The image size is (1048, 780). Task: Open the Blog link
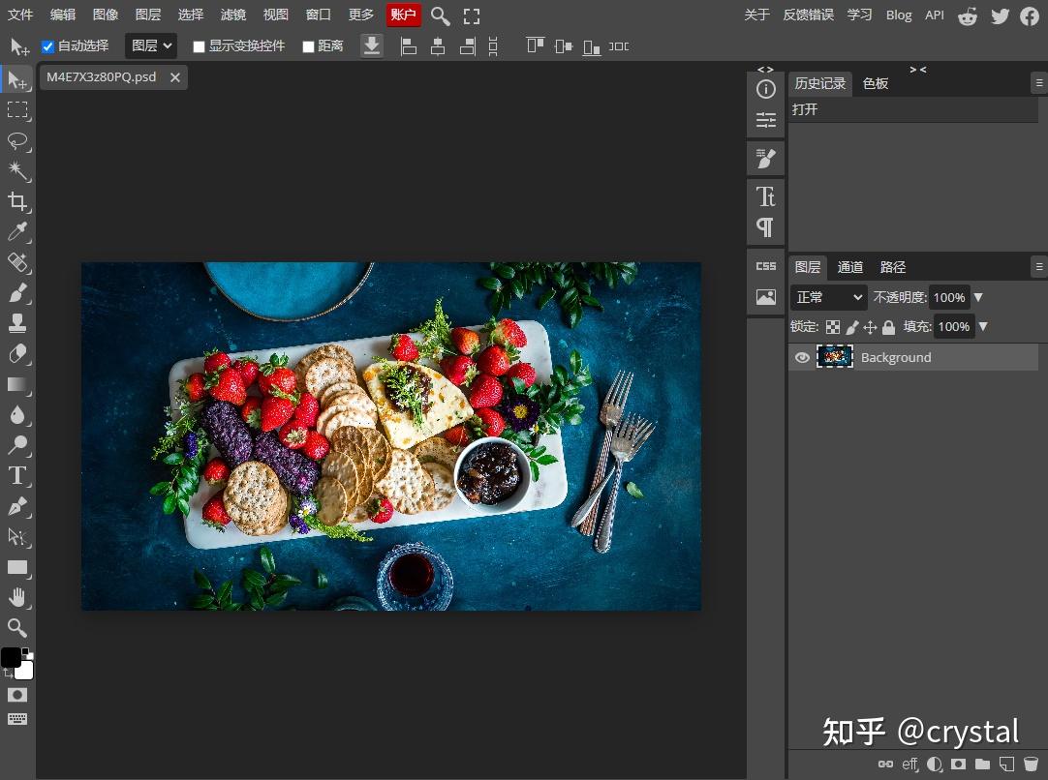(x=898, y=15)
